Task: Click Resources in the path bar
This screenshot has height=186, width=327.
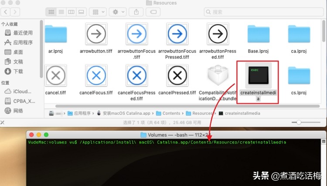Action: pyautogui.click(x=199, y=114)
